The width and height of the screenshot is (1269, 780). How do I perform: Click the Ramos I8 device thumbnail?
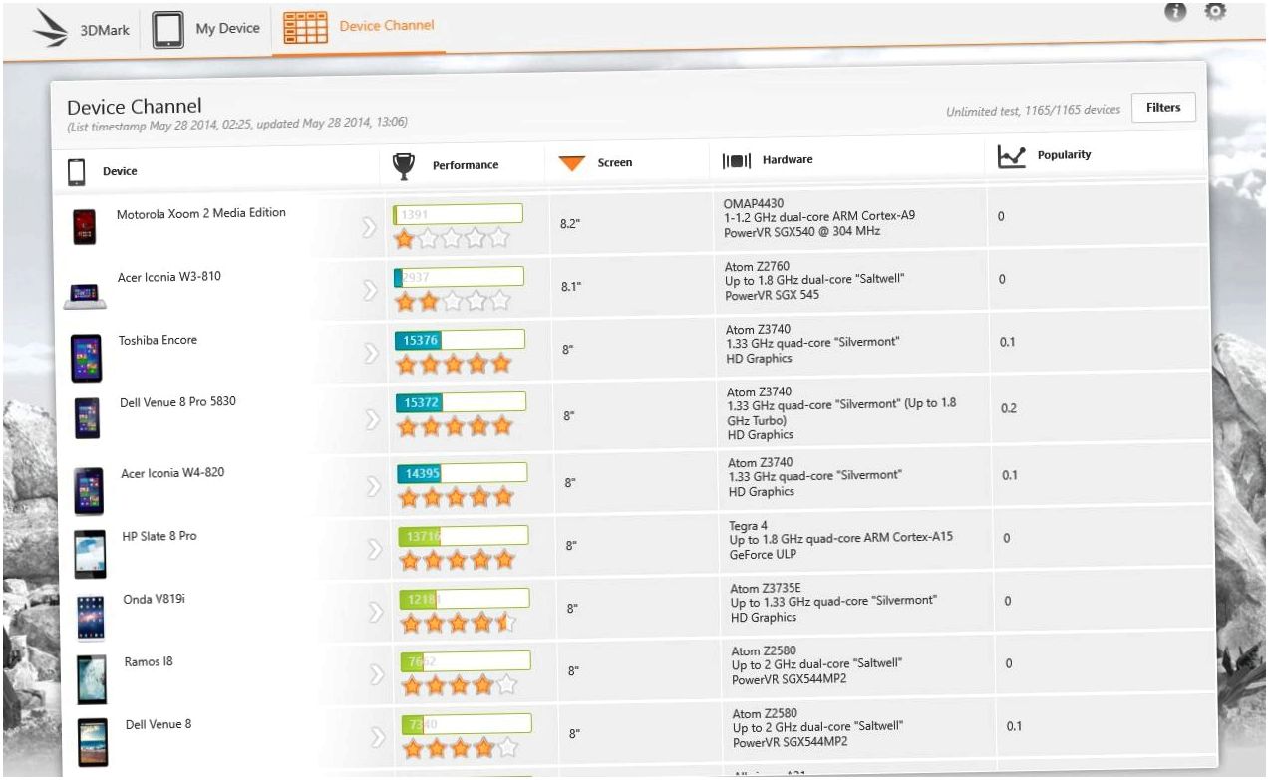click(92, 679)
